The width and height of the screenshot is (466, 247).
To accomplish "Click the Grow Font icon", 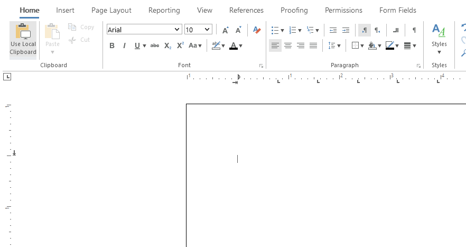I will tap(226, 30).
